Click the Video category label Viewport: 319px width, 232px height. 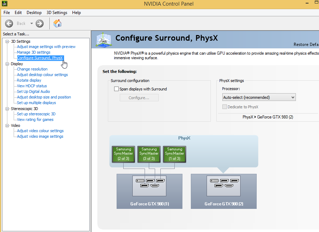click(x=15, y=125)
